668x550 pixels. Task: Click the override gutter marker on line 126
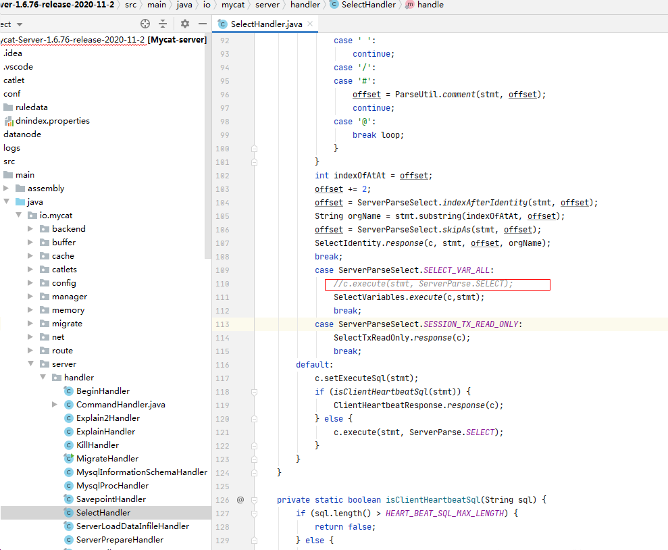240,500
